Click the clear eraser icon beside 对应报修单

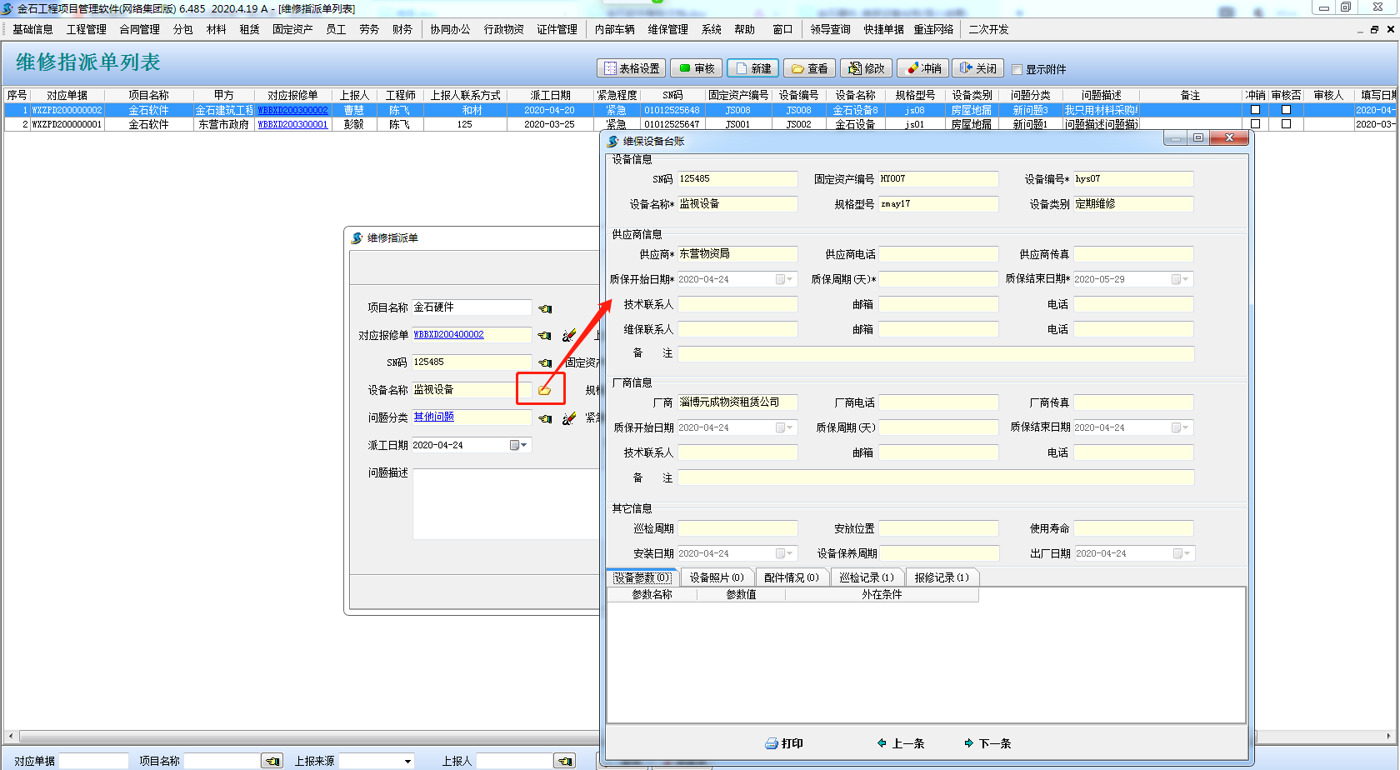tap(569, 336)
